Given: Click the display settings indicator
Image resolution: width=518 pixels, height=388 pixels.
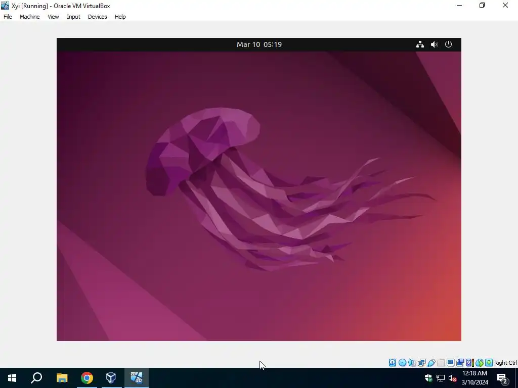Looking at the screenshot, I should (x=450, y=363).
